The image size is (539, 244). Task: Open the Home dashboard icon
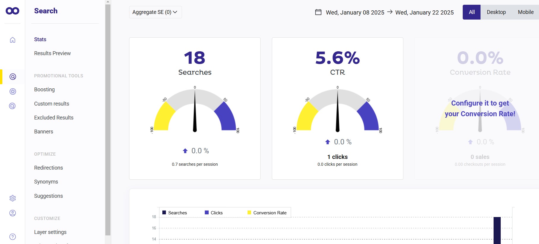point(12,40)
